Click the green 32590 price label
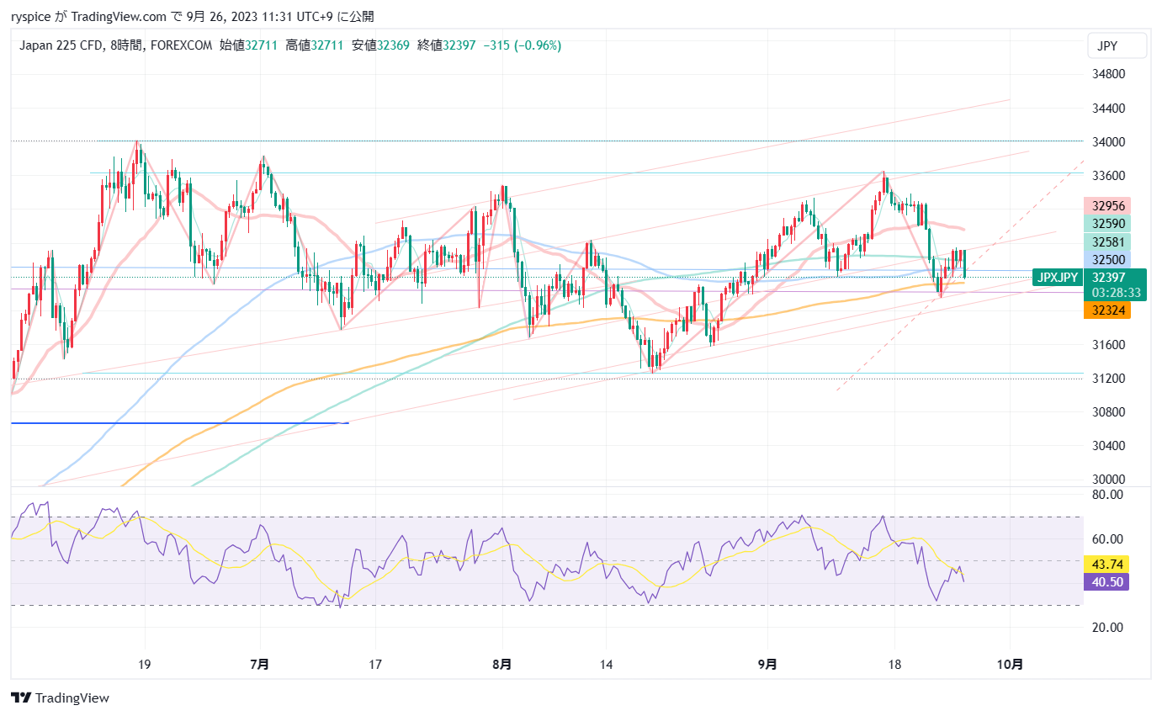Viewport: 1162px width, 716px height. click(x=1106, y=223)
